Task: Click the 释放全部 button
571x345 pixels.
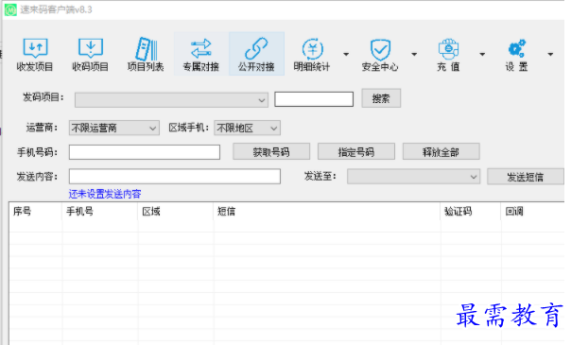Action: (441, 151)
